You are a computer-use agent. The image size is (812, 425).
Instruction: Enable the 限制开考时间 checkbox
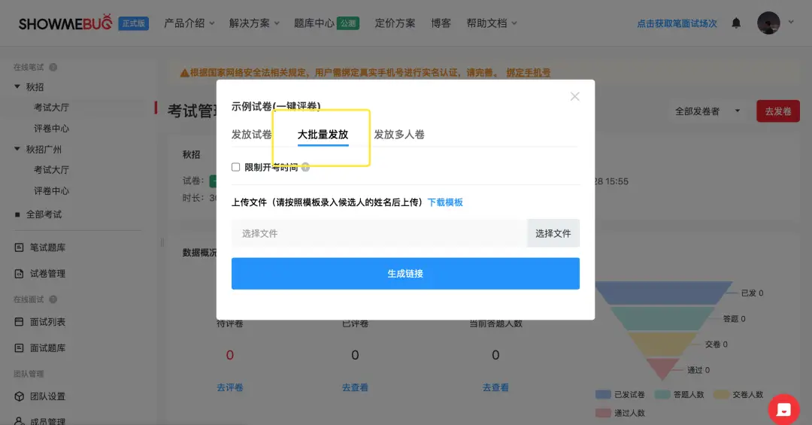click(x=235, y=167)
